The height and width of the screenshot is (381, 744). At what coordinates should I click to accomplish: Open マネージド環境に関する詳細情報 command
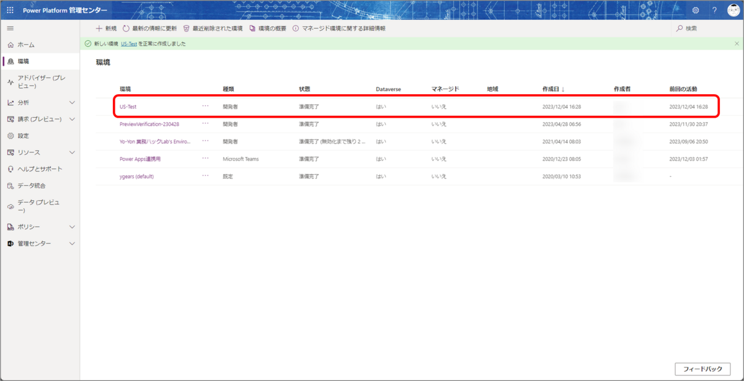point(339,28)
